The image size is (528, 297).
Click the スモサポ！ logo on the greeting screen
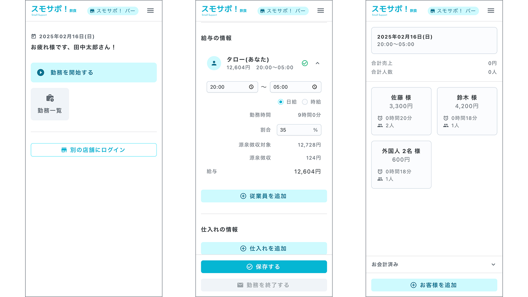49,10
